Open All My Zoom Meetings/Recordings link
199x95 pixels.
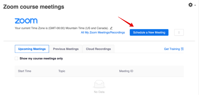pyautogui.click(x=103, y=32)
